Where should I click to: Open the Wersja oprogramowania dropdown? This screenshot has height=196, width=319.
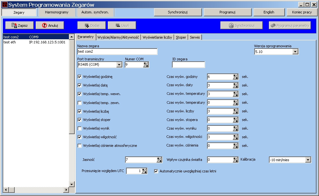(295, 52)
